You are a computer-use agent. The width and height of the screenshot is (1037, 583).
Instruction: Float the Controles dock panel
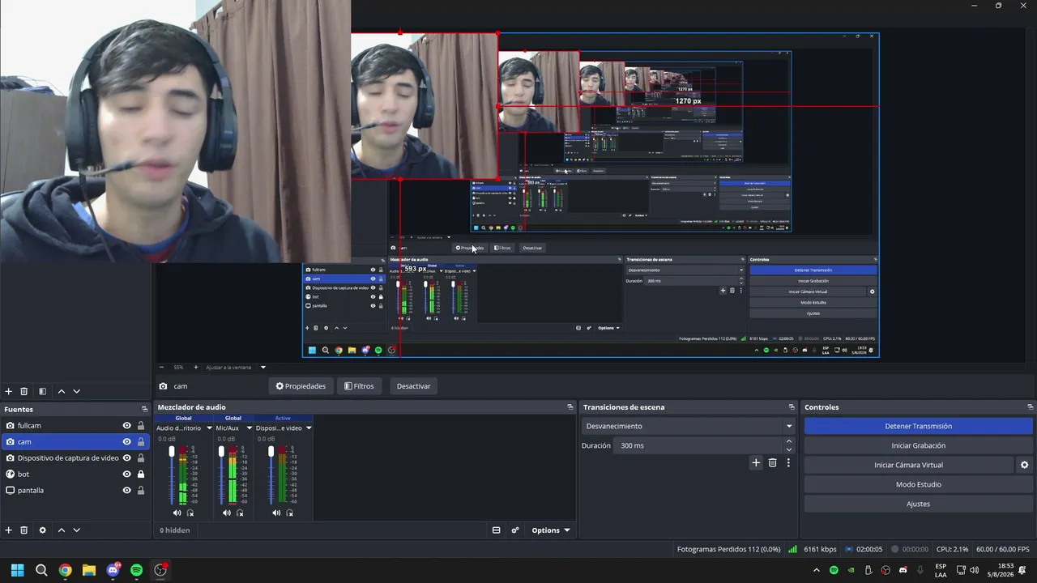(1031, 407)
